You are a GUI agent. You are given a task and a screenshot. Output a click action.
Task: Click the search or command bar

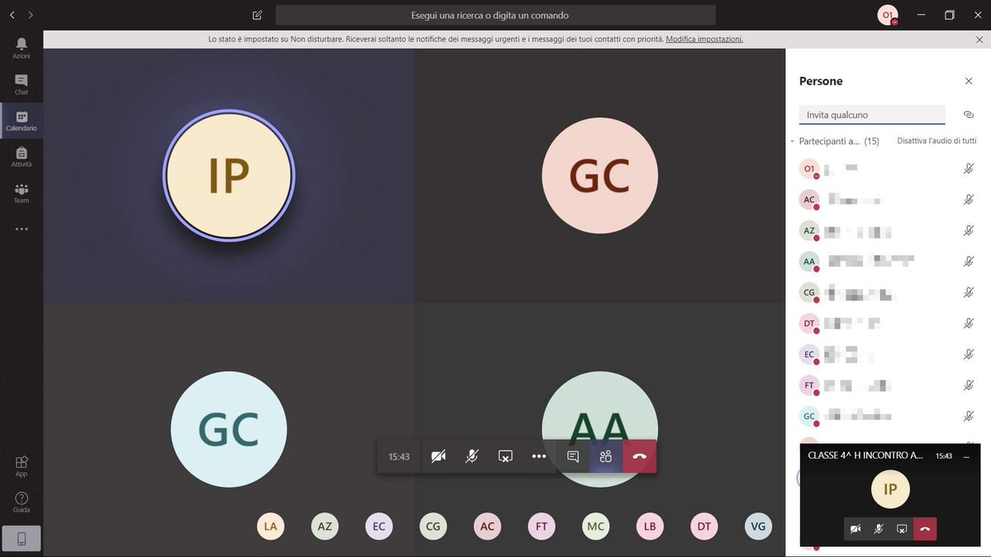pyautogui.click(x=495, y=15)
